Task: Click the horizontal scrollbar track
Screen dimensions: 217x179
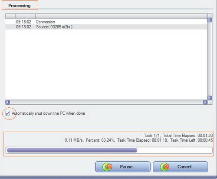Action: [106, 102]
